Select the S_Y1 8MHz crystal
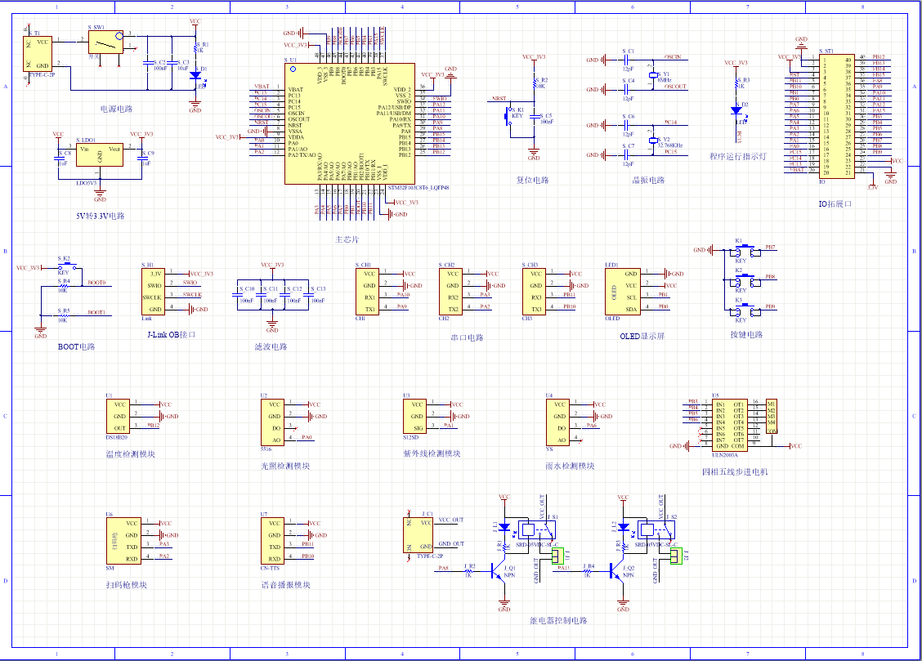Viewport: 922px width, 661px height. tap(653, 75)
